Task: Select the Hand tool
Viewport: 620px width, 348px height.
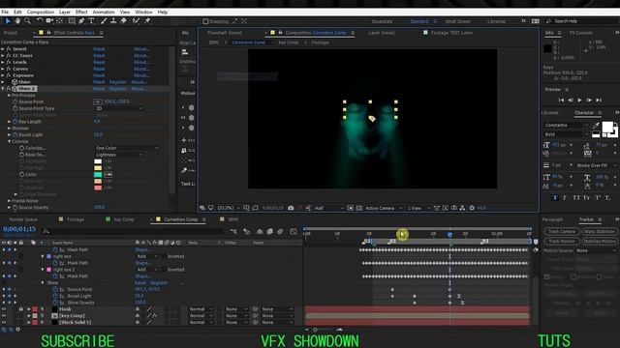Action: coord(17,21)
